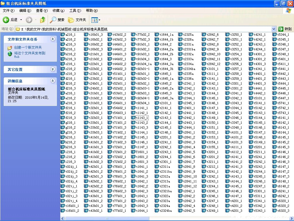Select file name t42b02_3

[x=96, y=191]
